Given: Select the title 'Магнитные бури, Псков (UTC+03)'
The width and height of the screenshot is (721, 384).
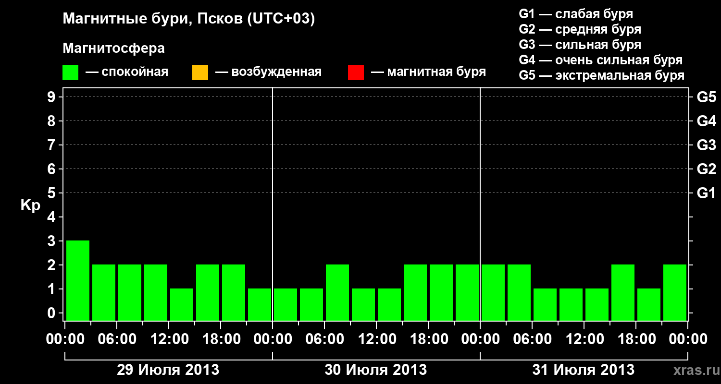Looking at the screenshot, I should [x=189, y=19].
